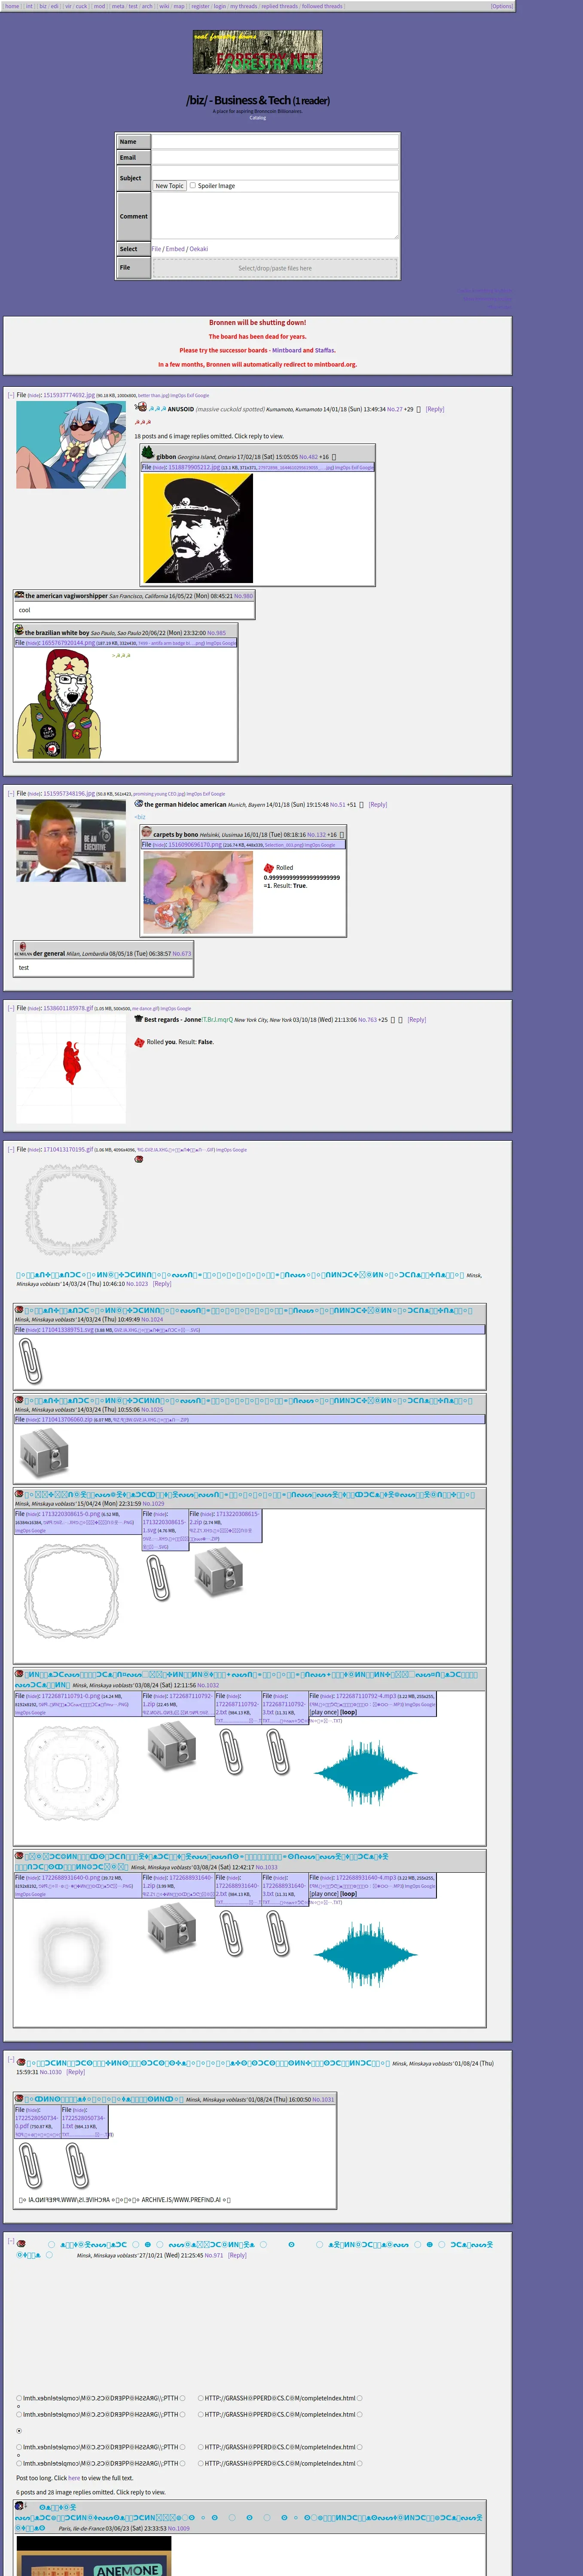Select the Dekaki upload option
Screen dimensions: 583x2576
(199, 249)
